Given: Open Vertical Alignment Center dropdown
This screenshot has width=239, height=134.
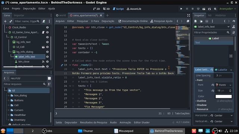Looking at the screenshot, I should [223, 121].
